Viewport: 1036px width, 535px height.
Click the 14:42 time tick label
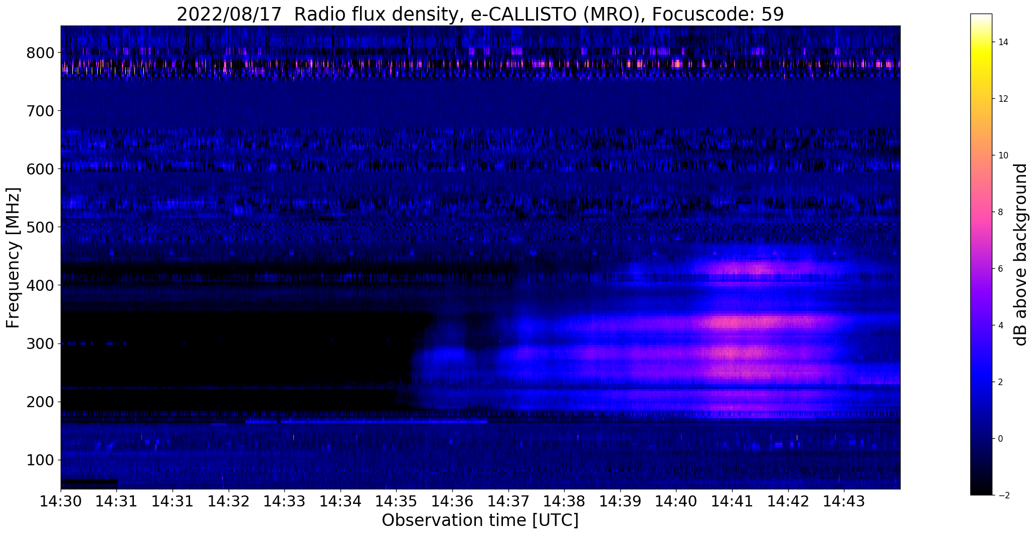788,501
